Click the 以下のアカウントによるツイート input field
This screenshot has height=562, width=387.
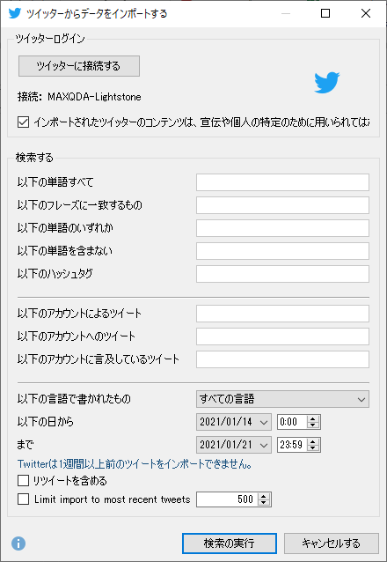(282, 314)
